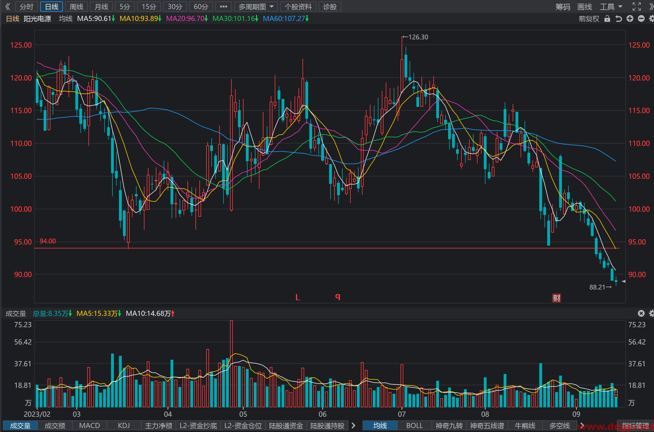Switch to 周线 weekly period
This screenshot has width=654, height=432.
pyautogui.click(x=76, y=7)
